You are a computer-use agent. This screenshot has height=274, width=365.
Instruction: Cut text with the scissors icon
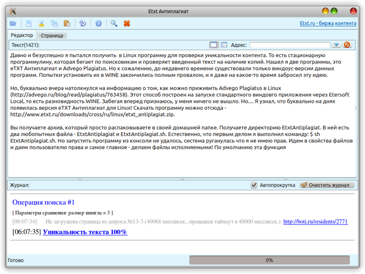42,23
